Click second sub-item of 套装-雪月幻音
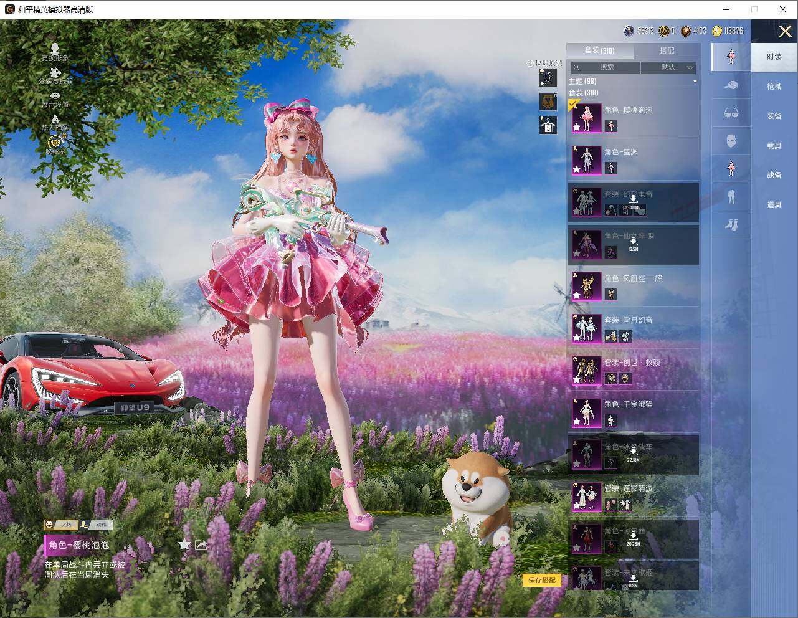This screenshot has width=798, height=618. pos(625,336)
